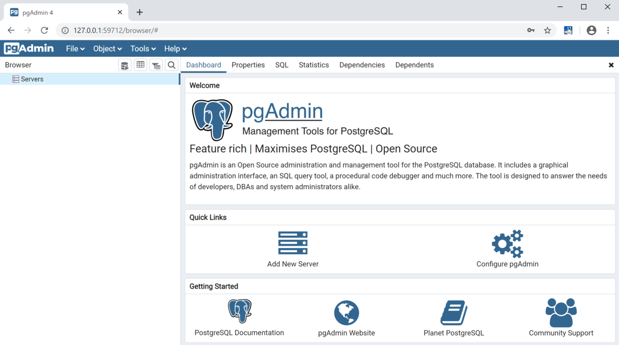Open PostgreSQL Documentation elephant icon

(239, 311)
